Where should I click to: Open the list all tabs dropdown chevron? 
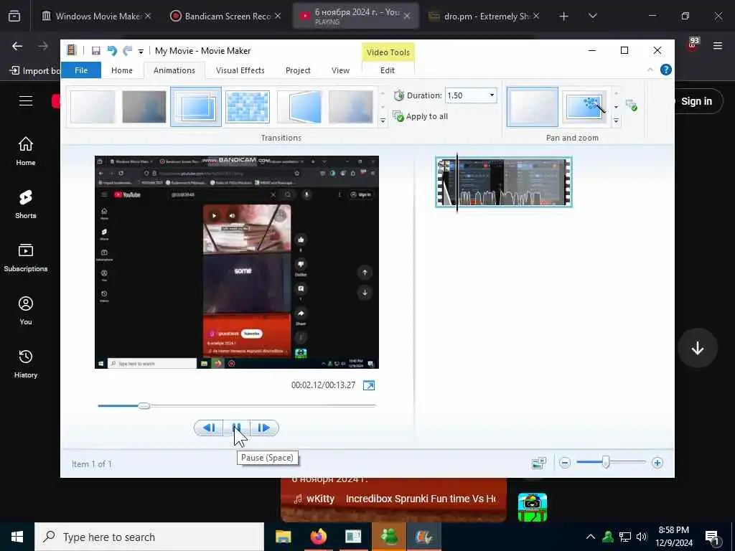pyautogui.click(x=592, y=16)
